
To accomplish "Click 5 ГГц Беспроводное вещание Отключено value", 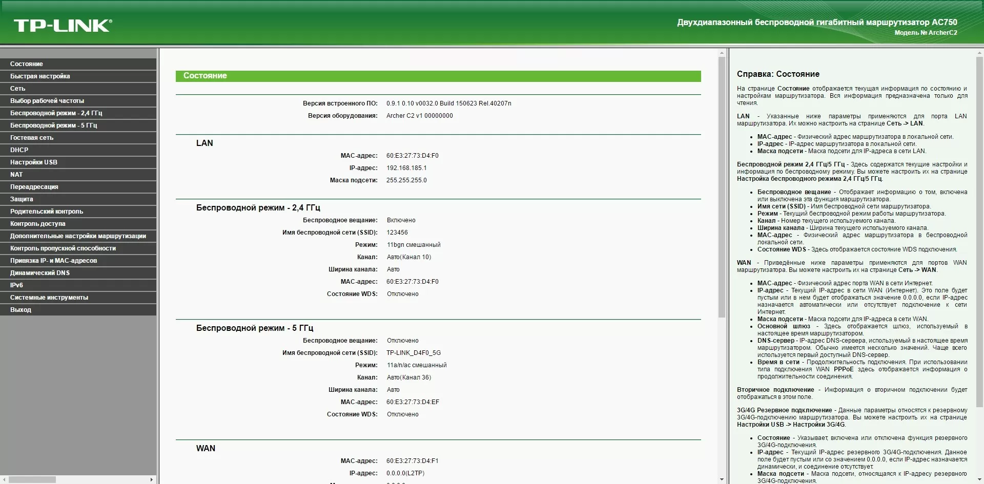I will tap(403, 341).
